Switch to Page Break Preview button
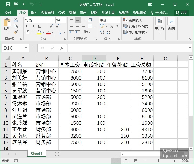Screen dimensions: 194x164 pyautogui.click(x=136, y=161)
